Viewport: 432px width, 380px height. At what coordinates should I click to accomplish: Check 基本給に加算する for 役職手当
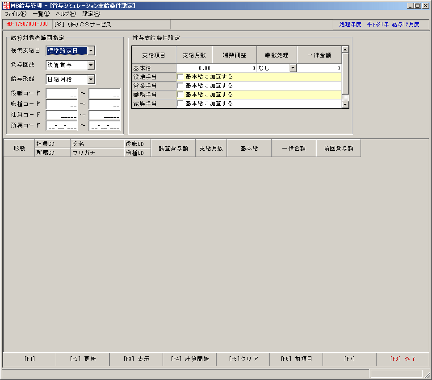180,77
